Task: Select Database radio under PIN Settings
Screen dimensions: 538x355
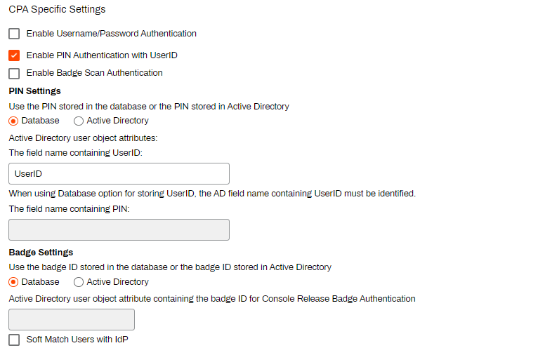Action: [x=13, y=121]
